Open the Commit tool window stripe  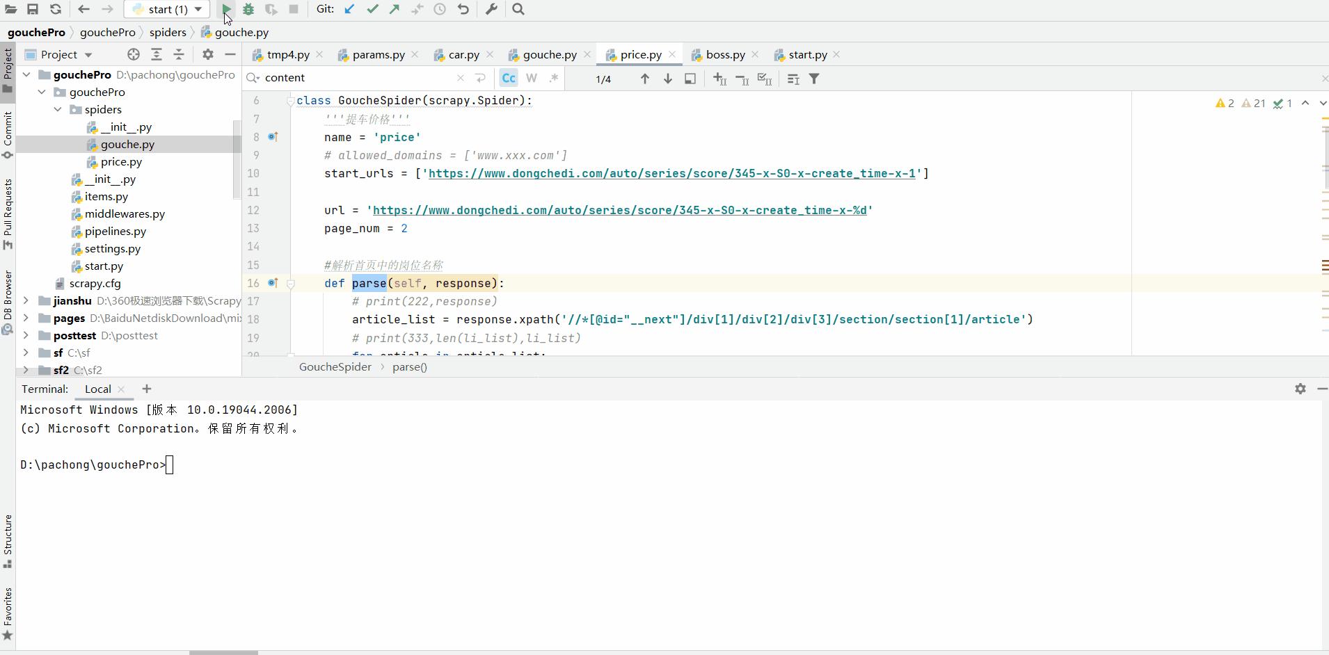coord(8,135)
